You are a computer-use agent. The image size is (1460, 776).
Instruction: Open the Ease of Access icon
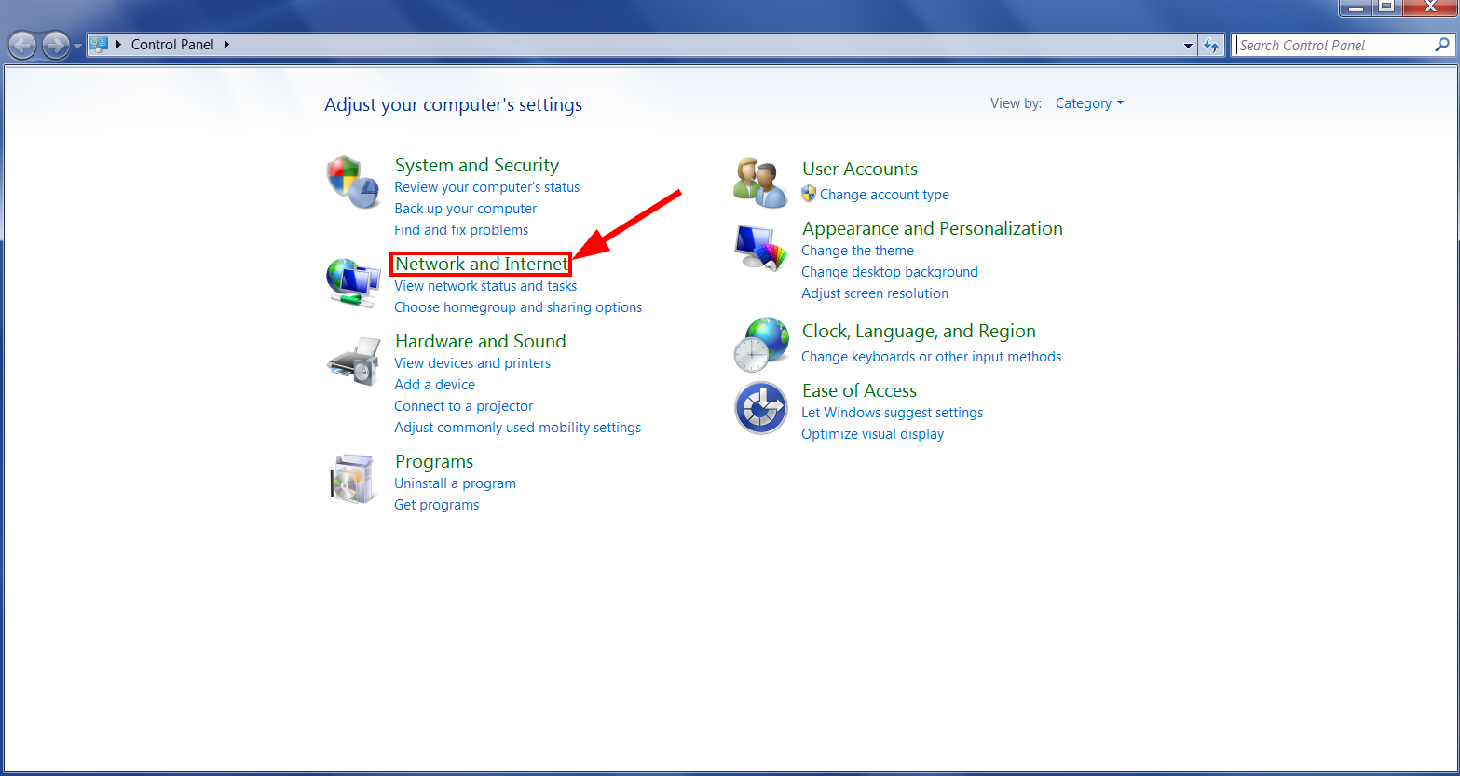761,408
